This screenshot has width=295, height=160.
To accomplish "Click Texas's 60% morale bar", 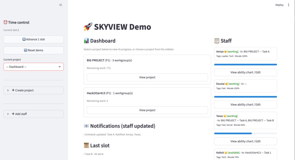I will pos(245,134).
